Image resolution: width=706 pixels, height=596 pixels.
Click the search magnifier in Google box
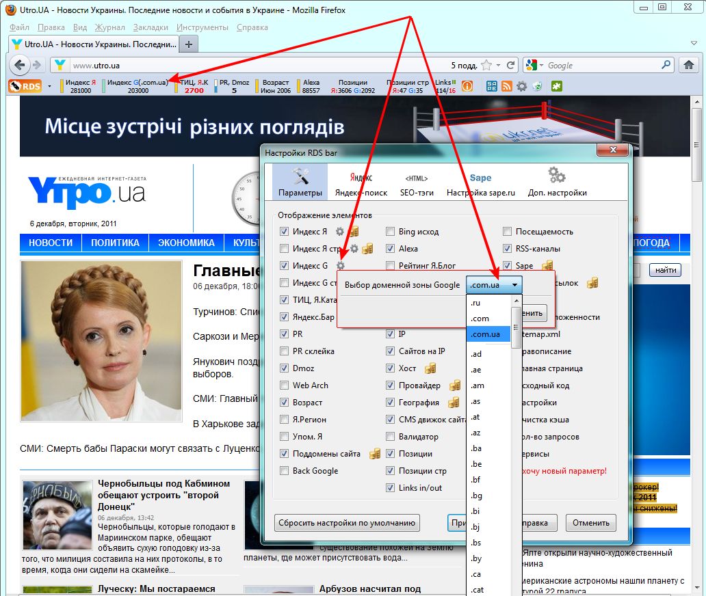coord(666,65)
